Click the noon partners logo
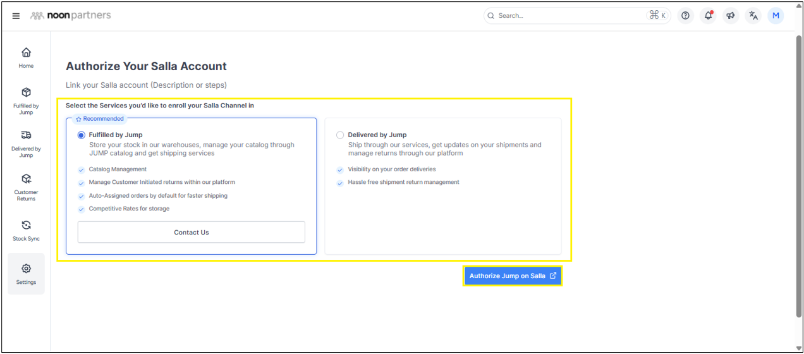 pyautogui.click(x=71, y=16)
